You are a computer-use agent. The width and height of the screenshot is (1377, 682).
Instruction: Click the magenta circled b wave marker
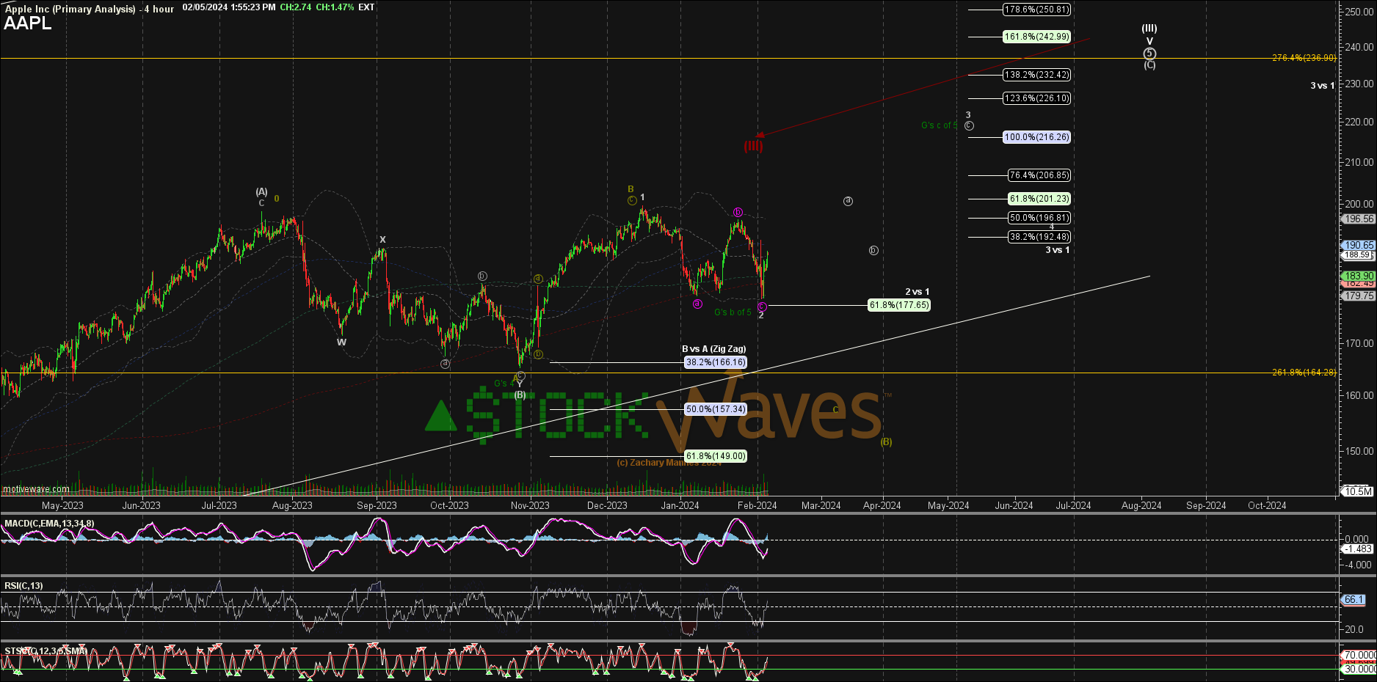click(x=738, y=213)
